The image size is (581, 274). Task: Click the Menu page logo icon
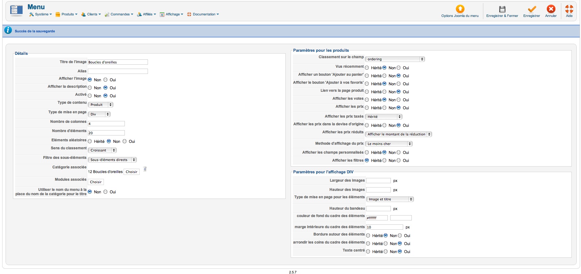[16, 10]
